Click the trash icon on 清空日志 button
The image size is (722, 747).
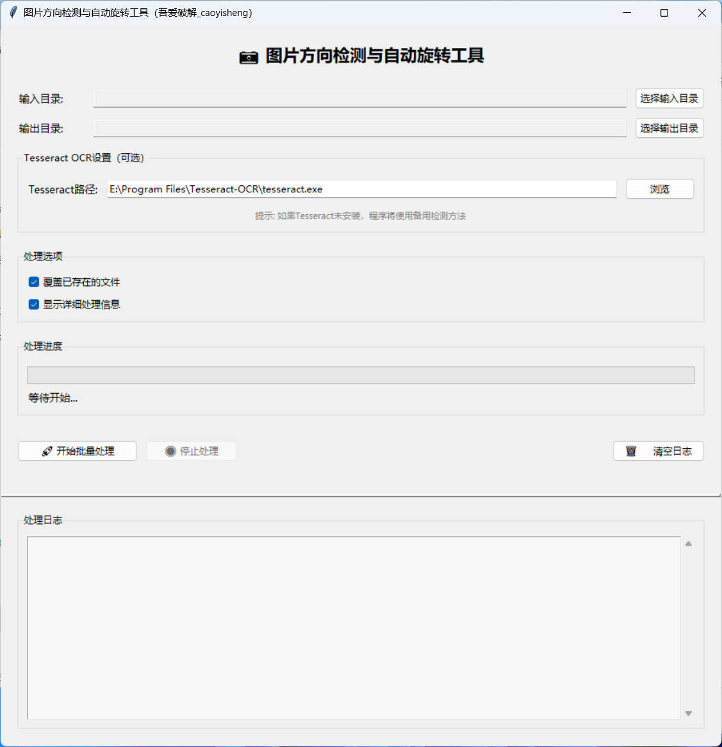pyautogui.click(x=630, y=451)
